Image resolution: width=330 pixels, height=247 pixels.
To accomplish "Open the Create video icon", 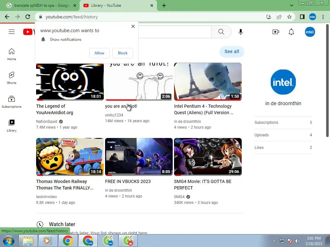I will [276, 32].
